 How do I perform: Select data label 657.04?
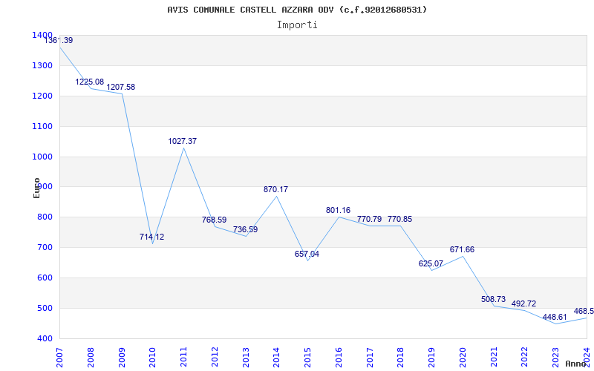pos(307,254)
